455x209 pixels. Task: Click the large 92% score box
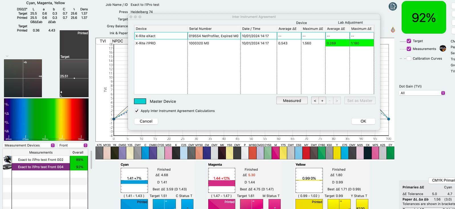coord(424,17)
